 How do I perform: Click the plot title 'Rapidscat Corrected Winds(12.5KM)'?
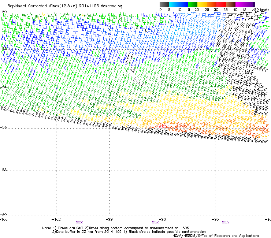click(42, 6)
